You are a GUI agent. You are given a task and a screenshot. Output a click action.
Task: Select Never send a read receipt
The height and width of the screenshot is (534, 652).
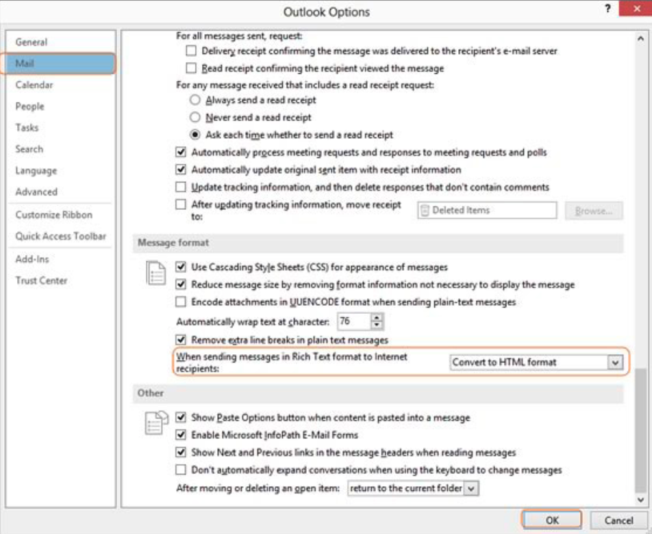pos(195,118)
